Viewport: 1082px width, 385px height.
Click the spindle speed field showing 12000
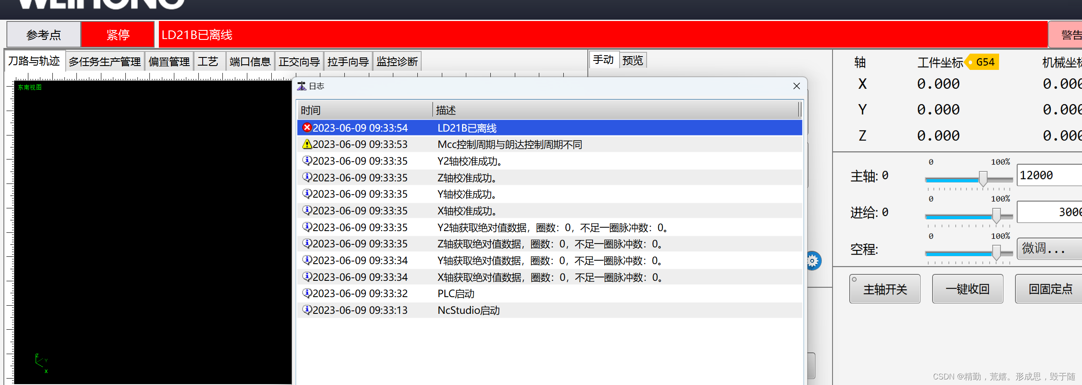point(1049,175)
